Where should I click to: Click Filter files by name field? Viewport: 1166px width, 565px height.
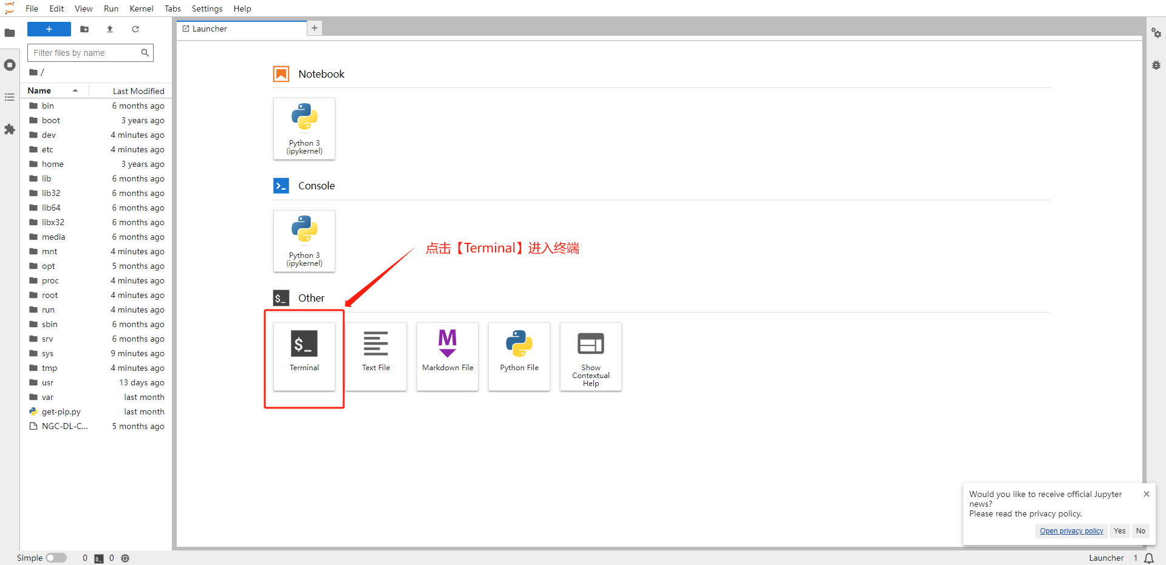(90, 53)
